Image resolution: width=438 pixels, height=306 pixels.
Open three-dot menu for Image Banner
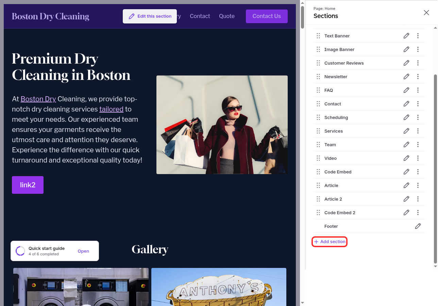(x=418, y=49)
